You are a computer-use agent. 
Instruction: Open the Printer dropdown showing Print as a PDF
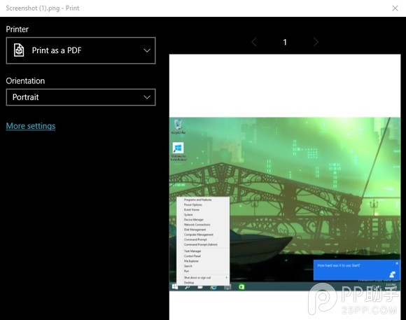click(x=80, y=50)
